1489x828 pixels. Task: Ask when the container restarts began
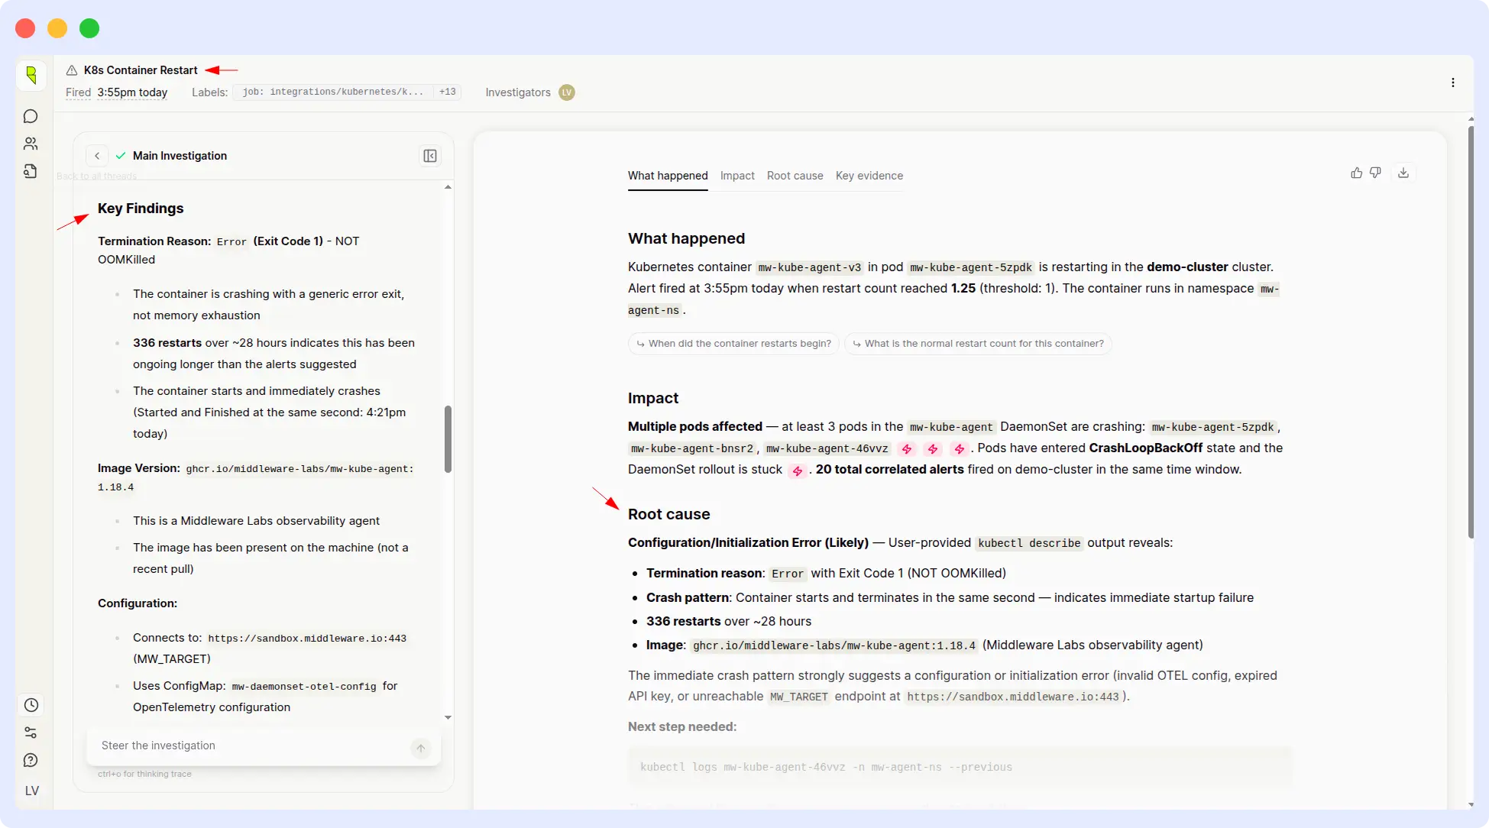(x=732, y=343)
